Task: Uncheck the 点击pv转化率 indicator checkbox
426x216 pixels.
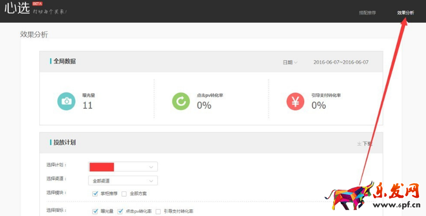Action: [x=120, y=211]
